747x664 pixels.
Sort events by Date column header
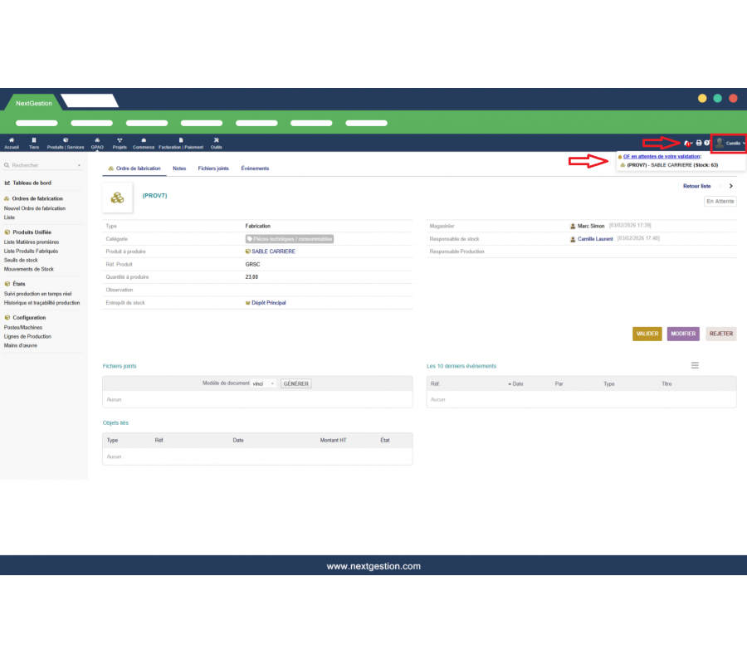pyautogui.click(x=517, y=384)
